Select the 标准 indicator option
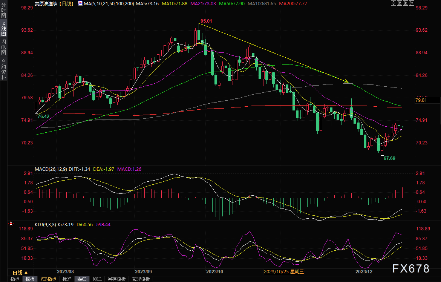Image resolution: width=441 pixels, height=282 pixels. (x=67, y=279)
